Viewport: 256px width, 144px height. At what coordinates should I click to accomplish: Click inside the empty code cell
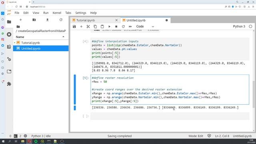pos(170,116)
